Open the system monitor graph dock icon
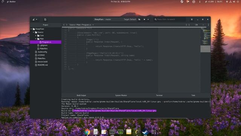The height and width of the screenshot is (136, 241). click(x=120, y=132)
